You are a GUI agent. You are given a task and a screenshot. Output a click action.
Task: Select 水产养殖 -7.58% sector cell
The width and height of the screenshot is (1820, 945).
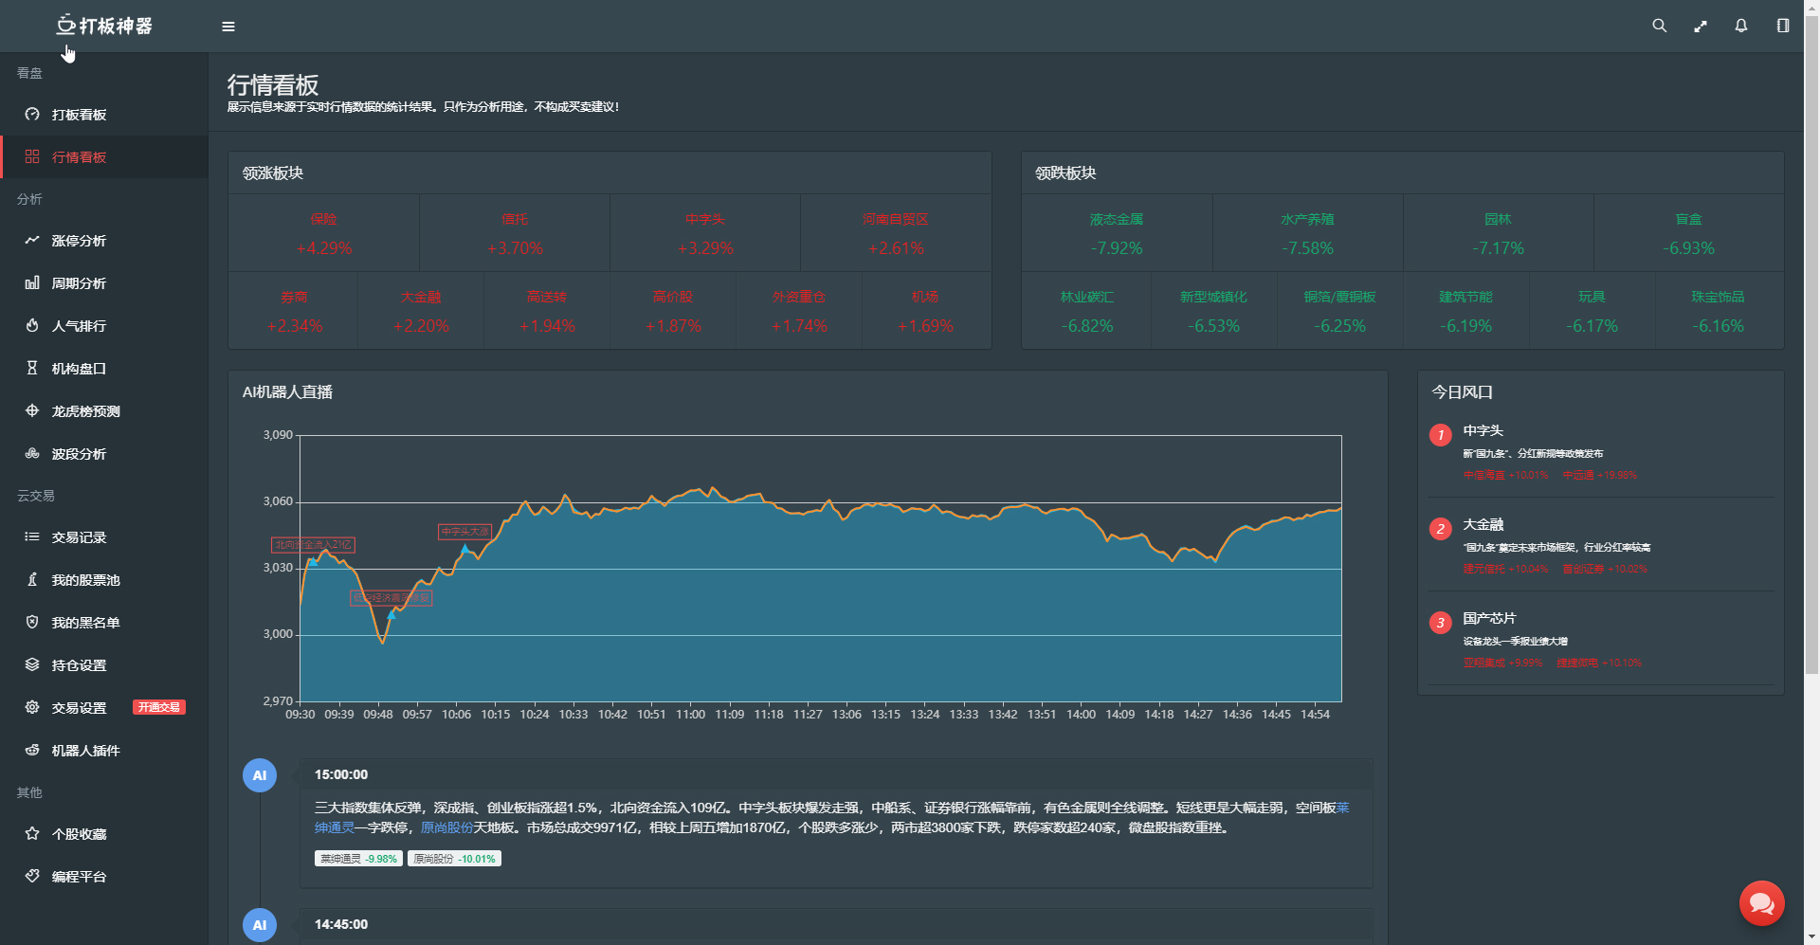point(1307,233)
